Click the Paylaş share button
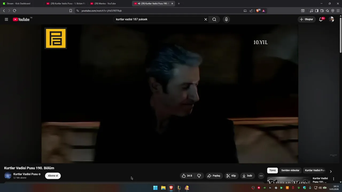 (214, 176)
